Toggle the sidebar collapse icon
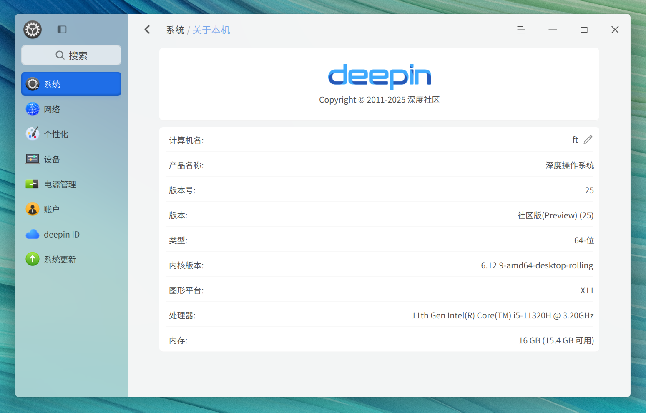This screenshot has width=646, height=413. (62, 29)
